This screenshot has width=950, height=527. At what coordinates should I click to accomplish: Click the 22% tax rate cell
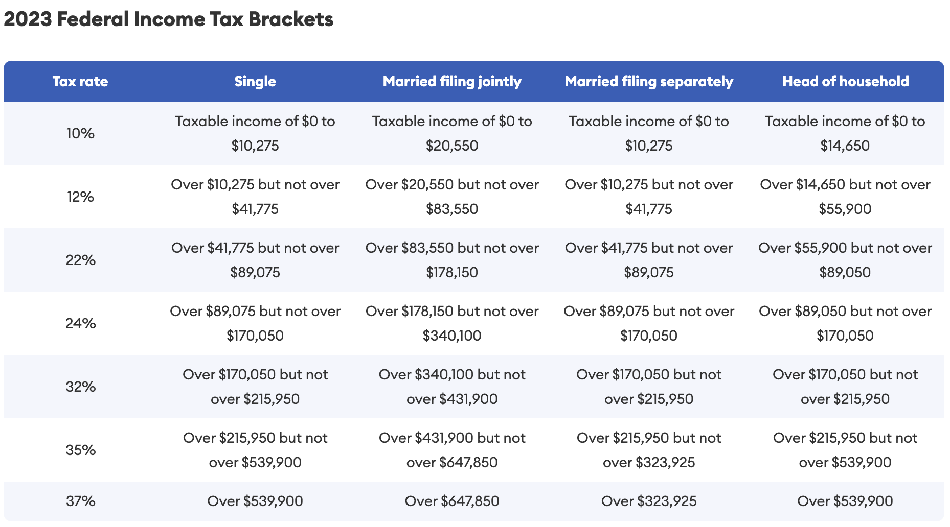(x=80, y=260)
